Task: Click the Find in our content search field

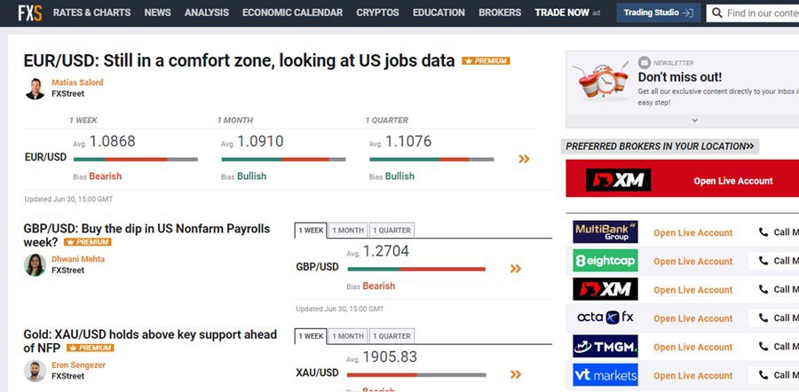Action: pyautogui.click(x=761, y=13)
